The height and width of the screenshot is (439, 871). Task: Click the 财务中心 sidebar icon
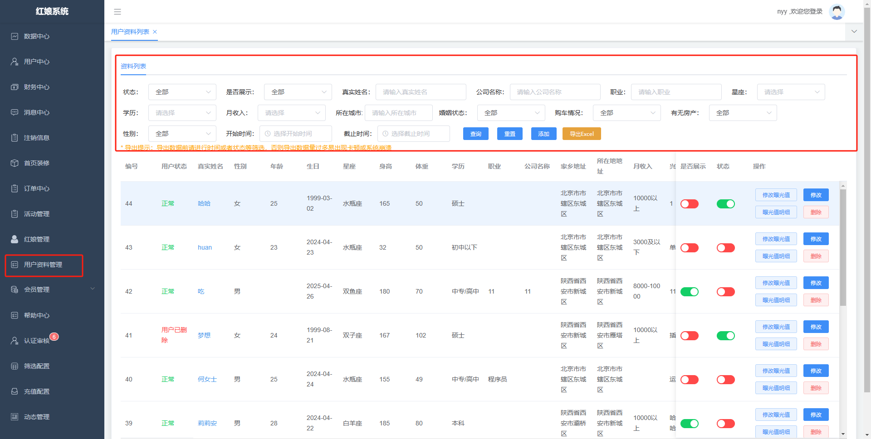(x=15, y=87)
